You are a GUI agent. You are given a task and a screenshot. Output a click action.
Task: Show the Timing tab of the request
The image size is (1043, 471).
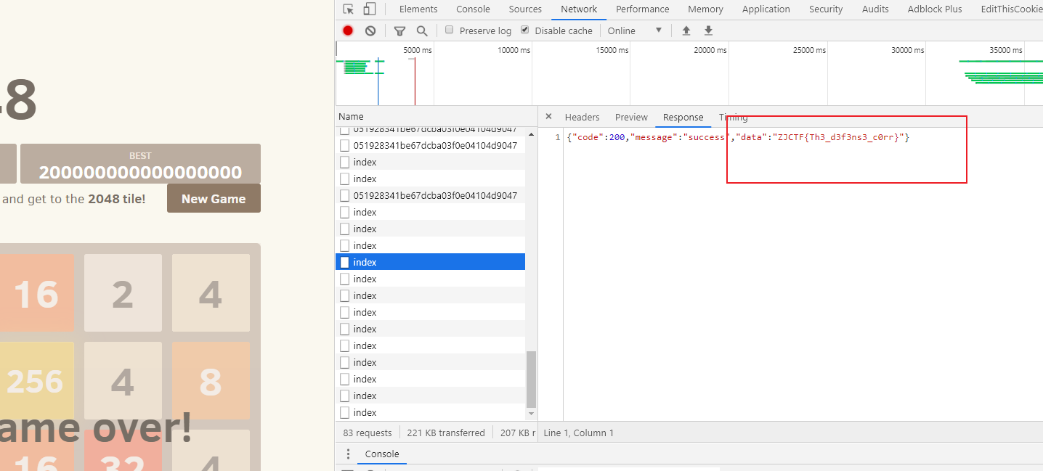734,117
